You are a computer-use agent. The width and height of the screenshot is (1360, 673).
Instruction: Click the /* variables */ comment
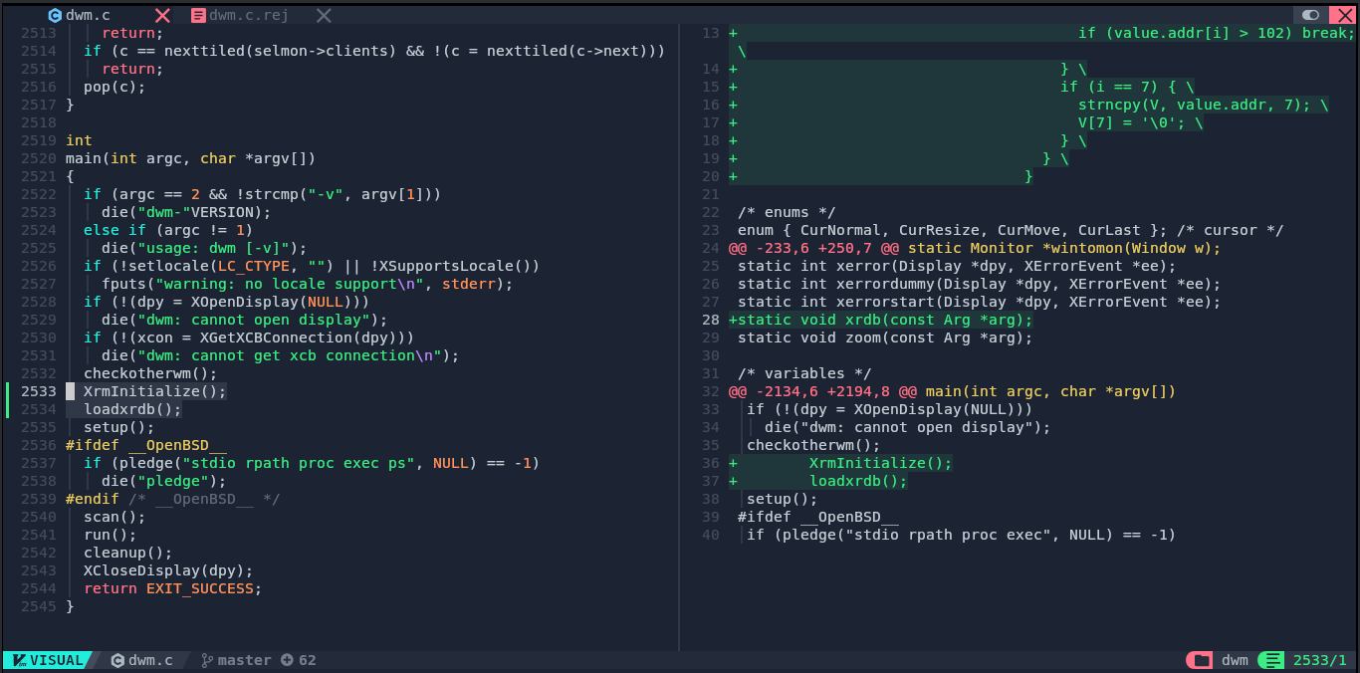pos(804,373)
